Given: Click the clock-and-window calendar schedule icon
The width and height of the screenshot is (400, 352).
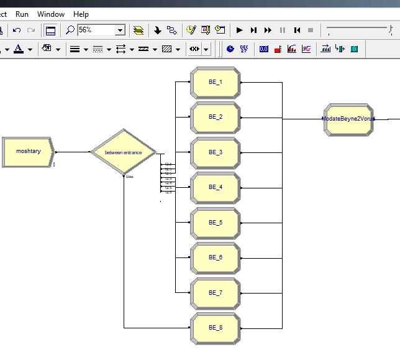Looking at the screenshot, I should click(x=220, y=30).
